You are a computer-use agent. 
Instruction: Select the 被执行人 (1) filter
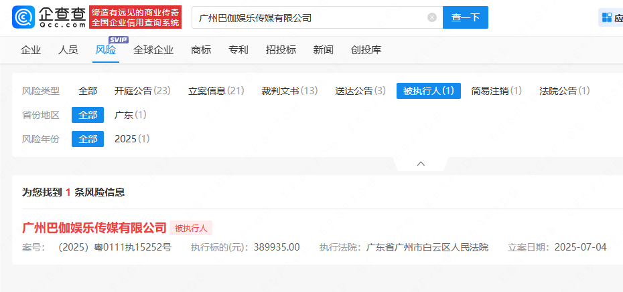pos(429,91)
